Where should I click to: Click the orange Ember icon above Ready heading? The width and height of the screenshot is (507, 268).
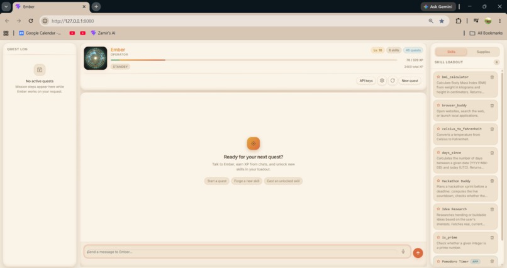pos(253,143)
